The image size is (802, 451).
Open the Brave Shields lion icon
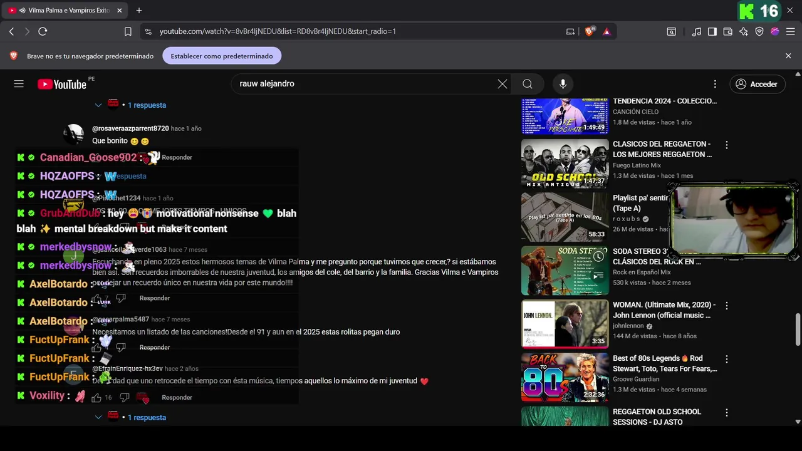589,31
